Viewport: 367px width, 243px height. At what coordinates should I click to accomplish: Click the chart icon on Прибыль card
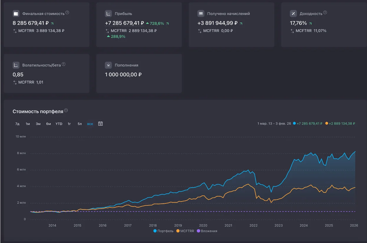pyautogui.click(x=108, y=14)
